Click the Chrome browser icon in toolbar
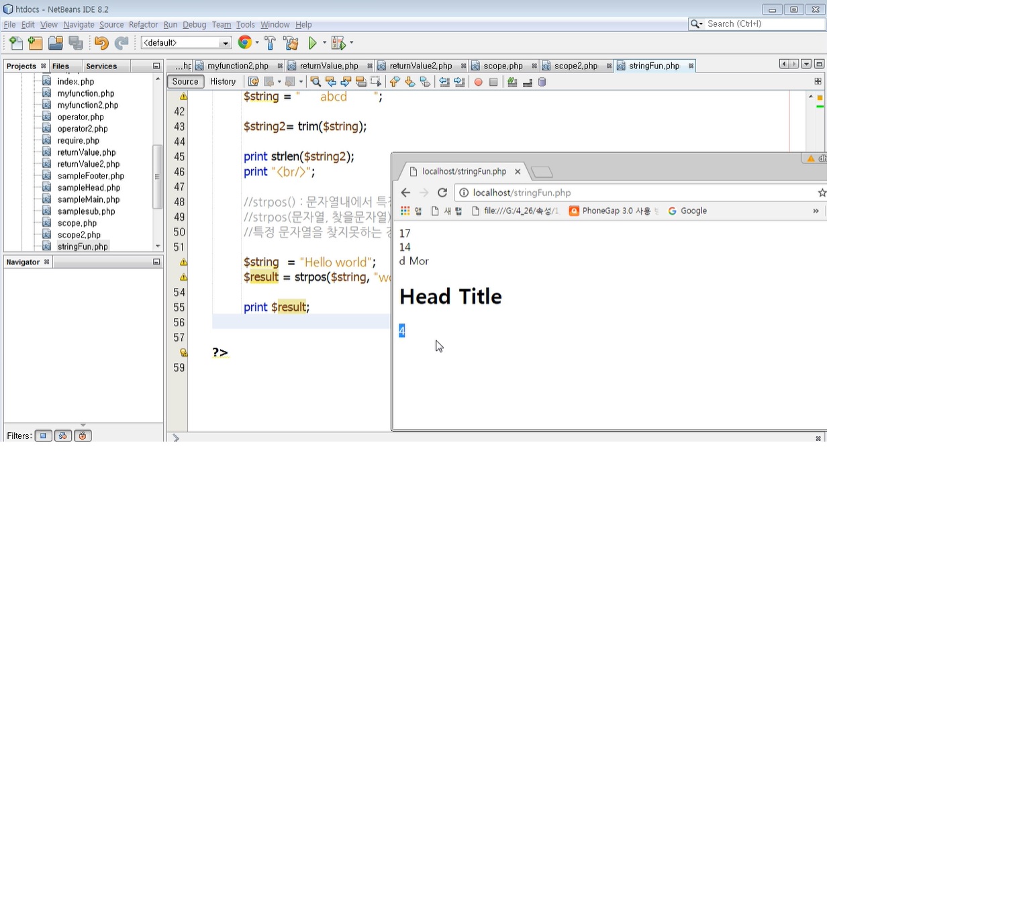 coord(244,42)
